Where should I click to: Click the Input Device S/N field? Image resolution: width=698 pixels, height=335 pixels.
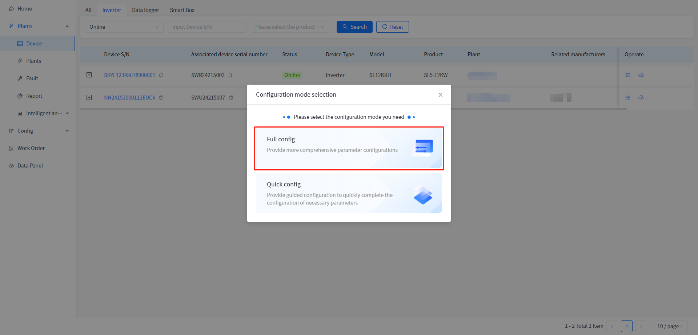click(x=207, y=27)
